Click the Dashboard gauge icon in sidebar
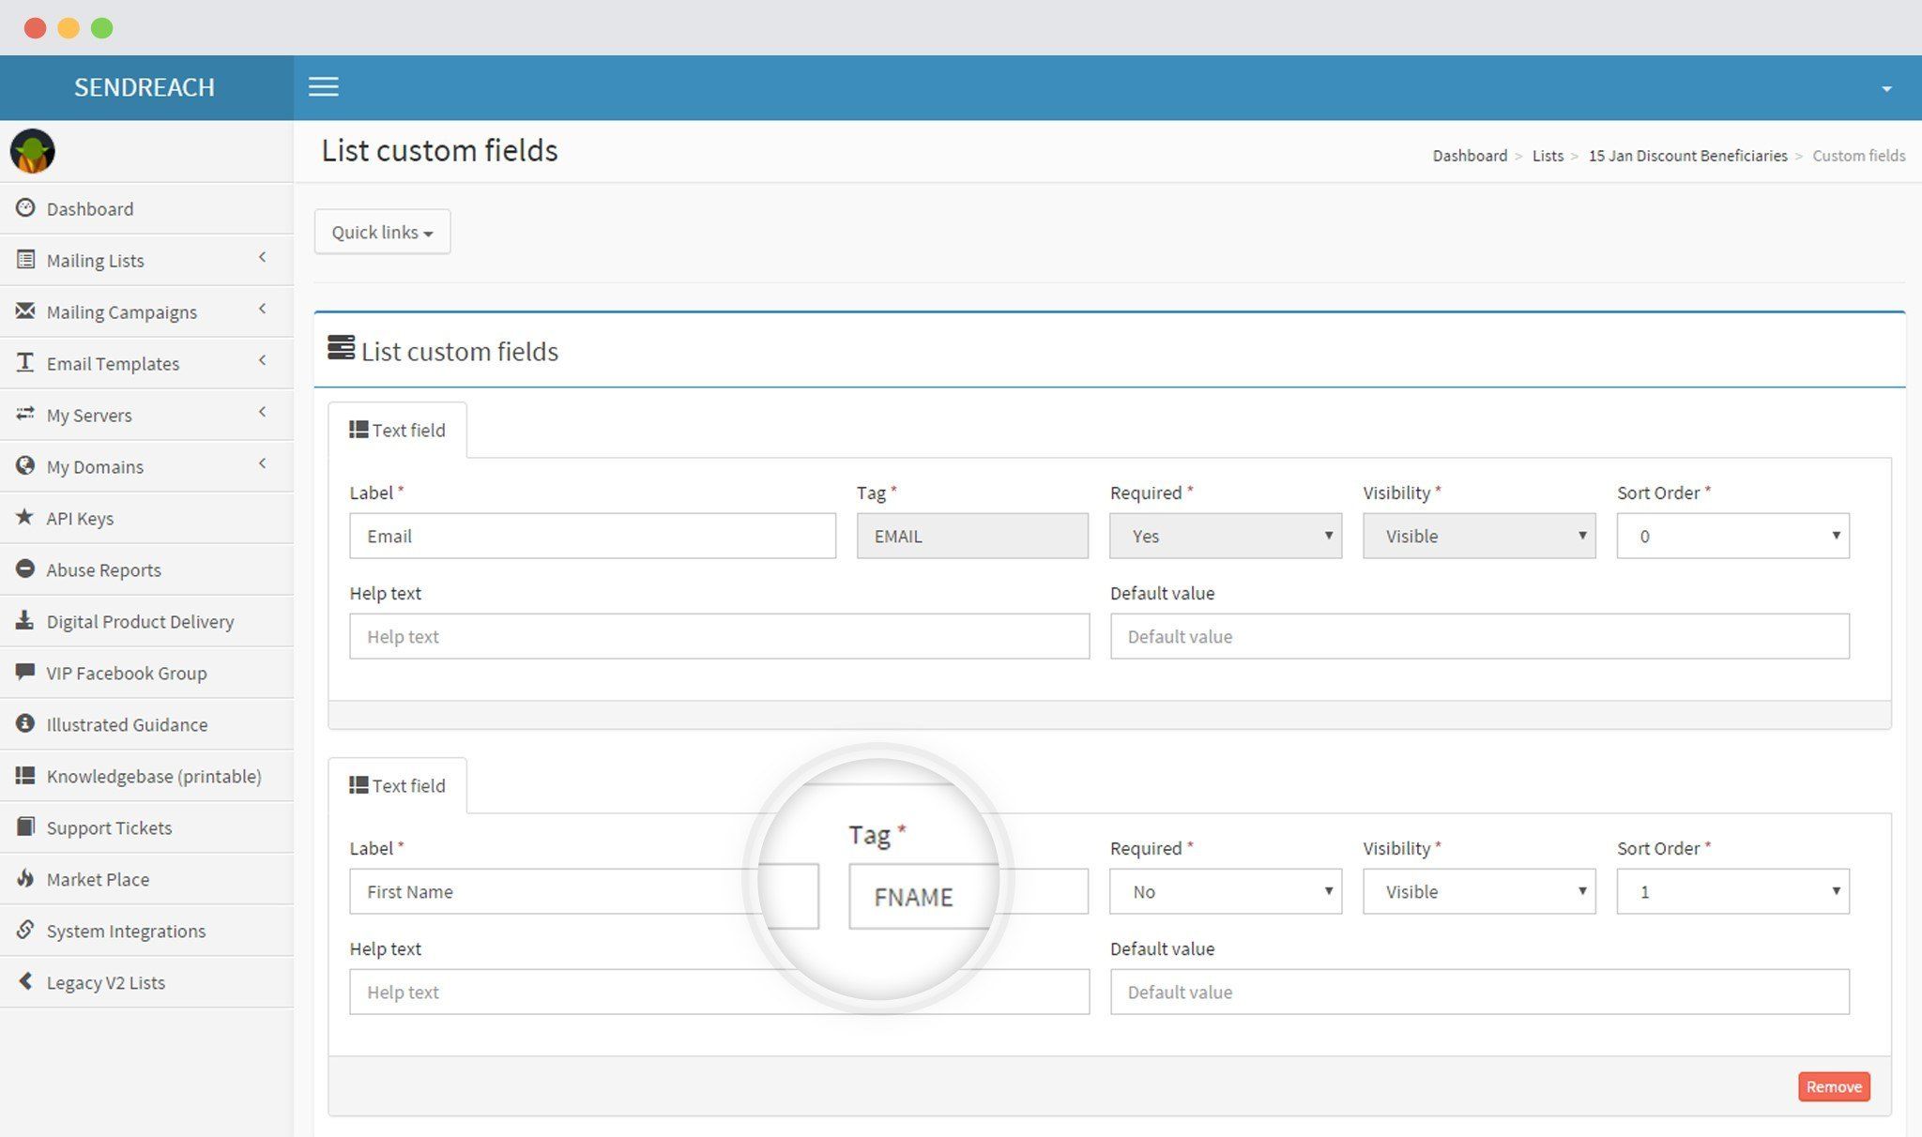1922x1137 pixels. [x=25, y=207]
